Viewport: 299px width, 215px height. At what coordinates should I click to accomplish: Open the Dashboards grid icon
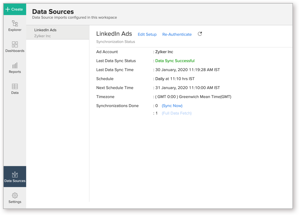tap(15, 44)
